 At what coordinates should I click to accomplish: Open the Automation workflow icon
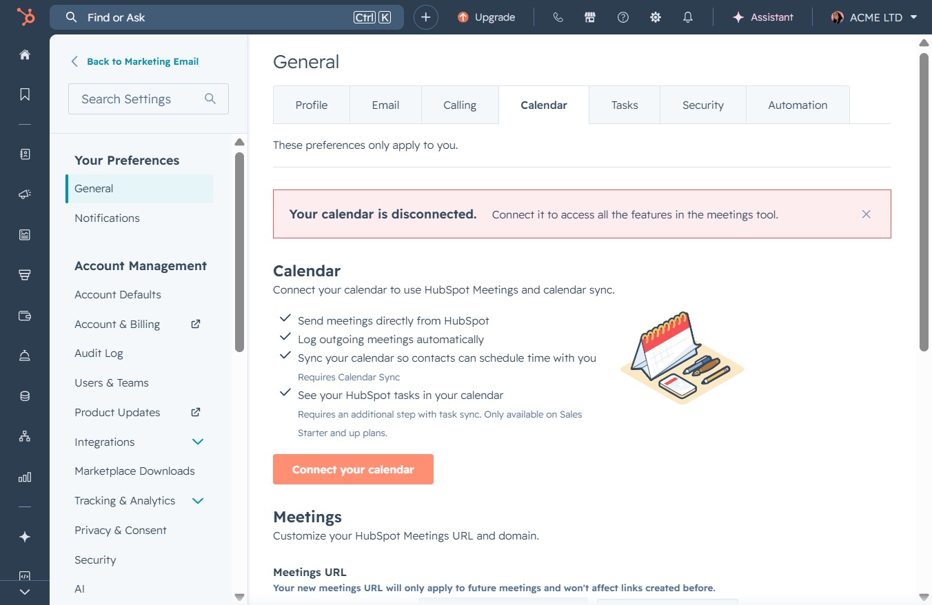[25, 436]
